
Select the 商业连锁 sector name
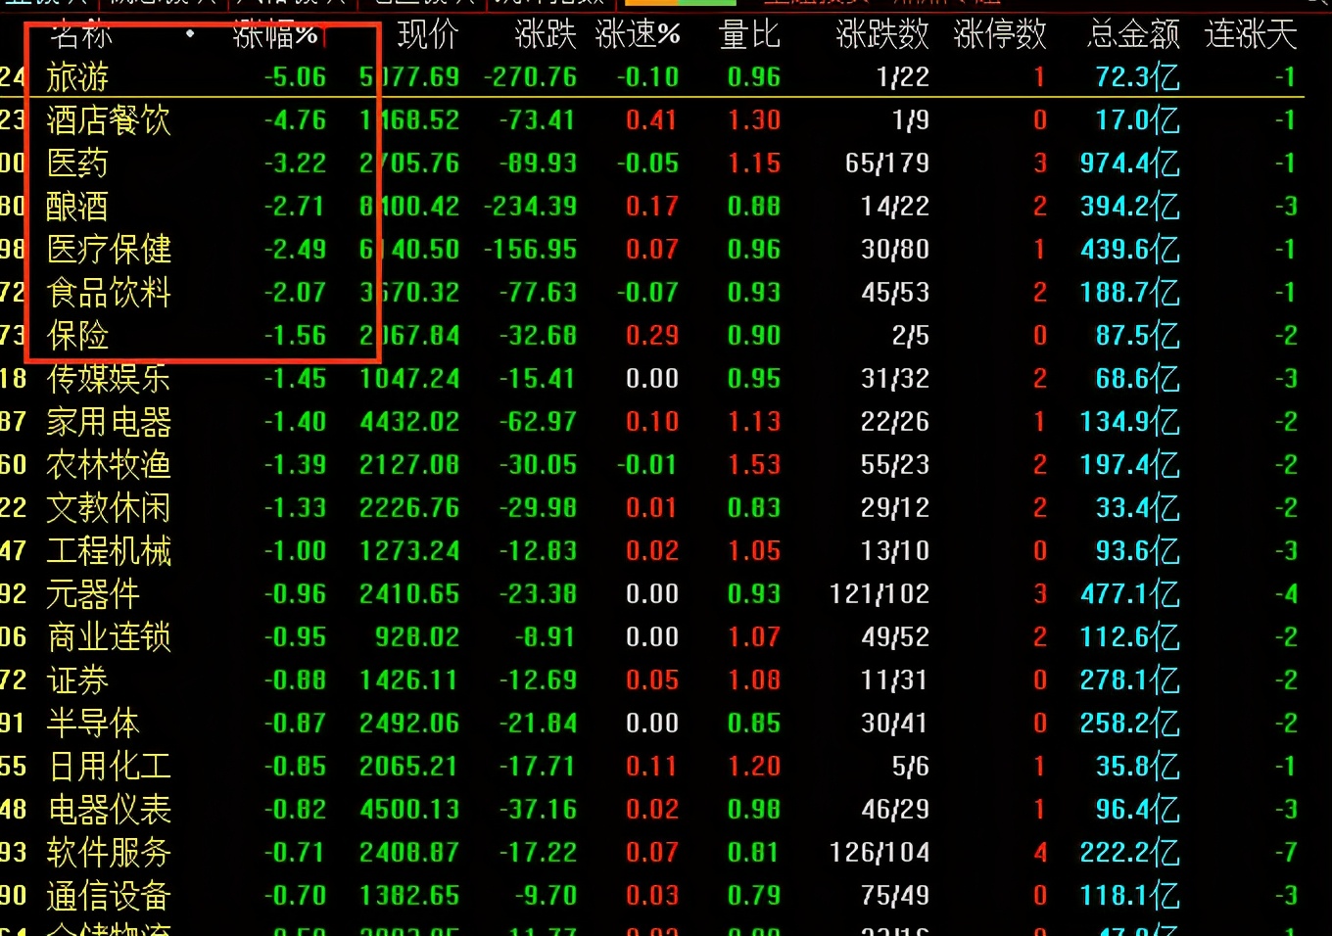109,636
